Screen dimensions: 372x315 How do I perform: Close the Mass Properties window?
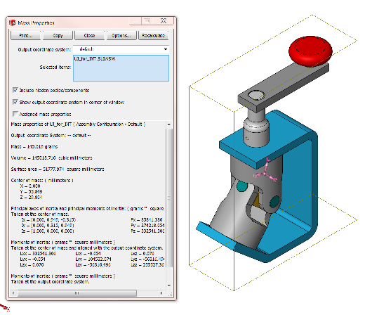[x=164, y=21]
